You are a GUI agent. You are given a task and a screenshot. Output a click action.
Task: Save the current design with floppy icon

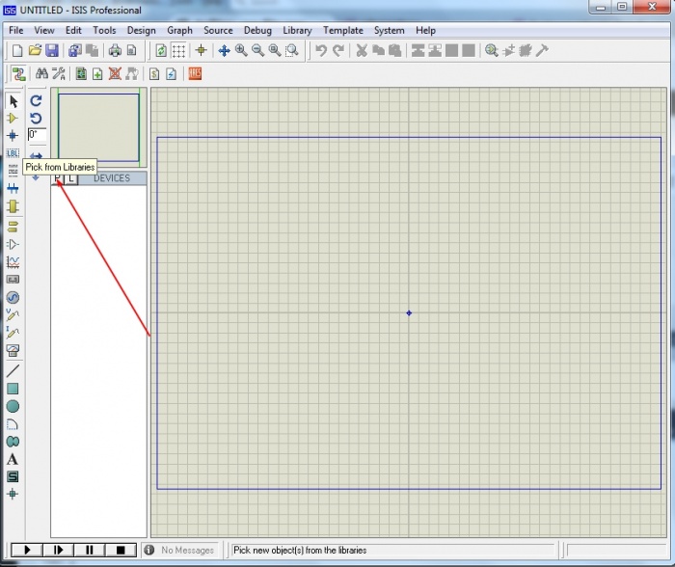click(52, 50)
